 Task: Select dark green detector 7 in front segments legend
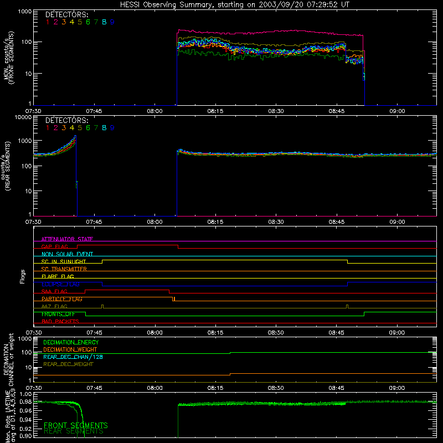click(x=96, y=22)
